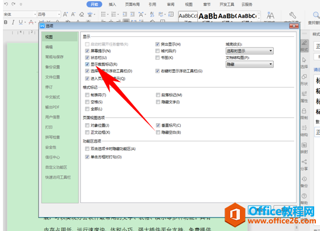
Task: Open the 选择 cursor sidebar icon
Action: pos(304,60)
